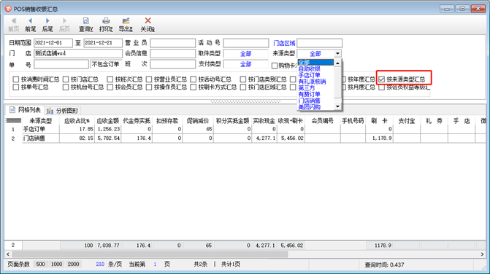Focus the 会员信息 input field

(173, 54)
